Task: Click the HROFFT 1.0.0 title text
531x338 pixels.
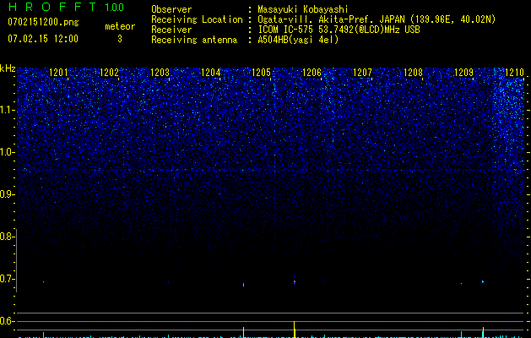Action: (66, 7)
